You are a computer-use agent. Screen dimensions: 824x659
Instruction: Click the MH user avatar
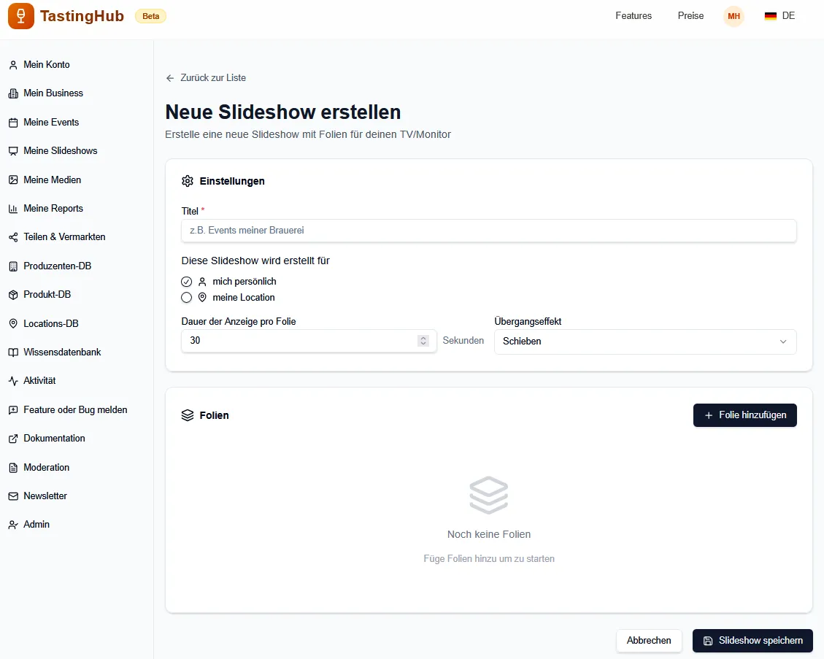pos(733,16)
